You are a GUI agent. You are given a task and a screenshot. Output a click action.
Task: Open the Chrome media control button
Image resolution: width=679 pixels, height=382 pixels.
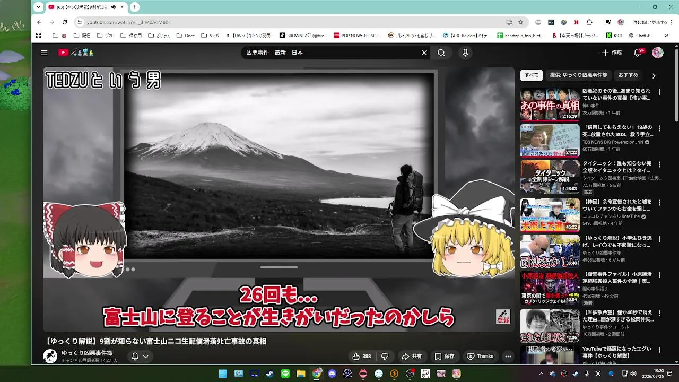coord(608,22)
